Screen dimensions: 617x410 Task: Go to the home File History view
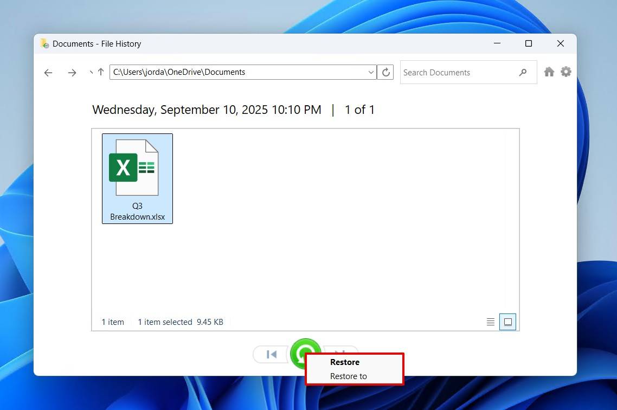tap(549, 71)
